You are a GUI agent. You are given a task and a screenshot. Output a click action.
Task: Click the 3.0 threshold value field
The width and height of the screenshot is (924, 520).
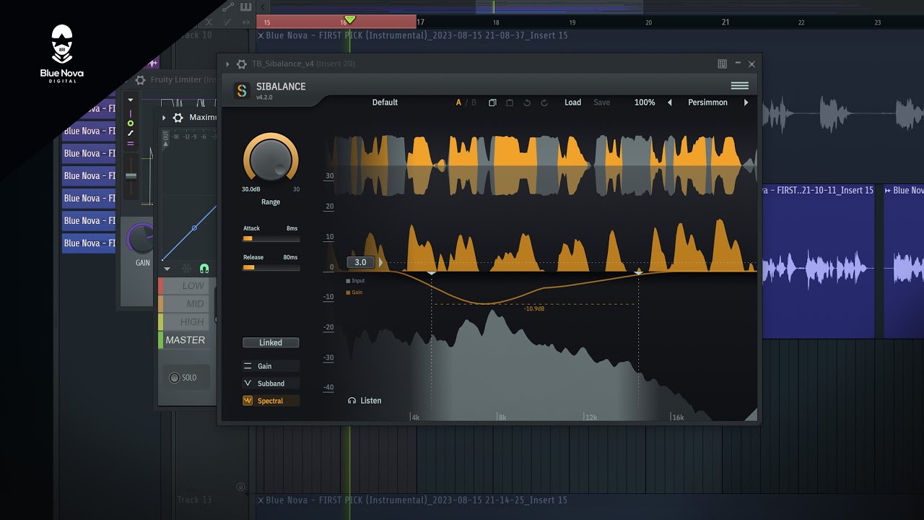pyautogui.click(x=360, y=262)
